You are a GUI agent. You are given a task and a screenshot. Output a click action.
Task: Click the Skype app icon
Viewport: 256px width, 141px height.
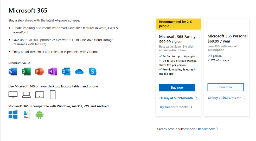point(93,72)
